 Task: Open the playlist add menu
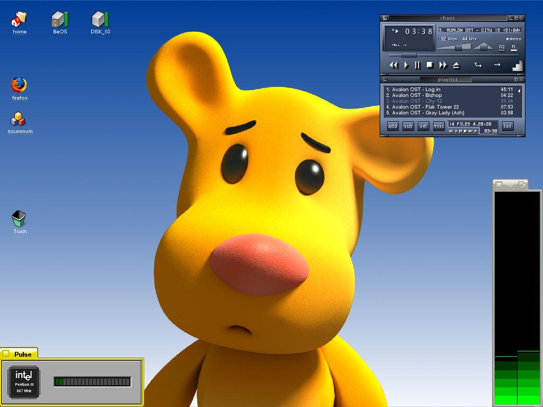tap(392, 126)
